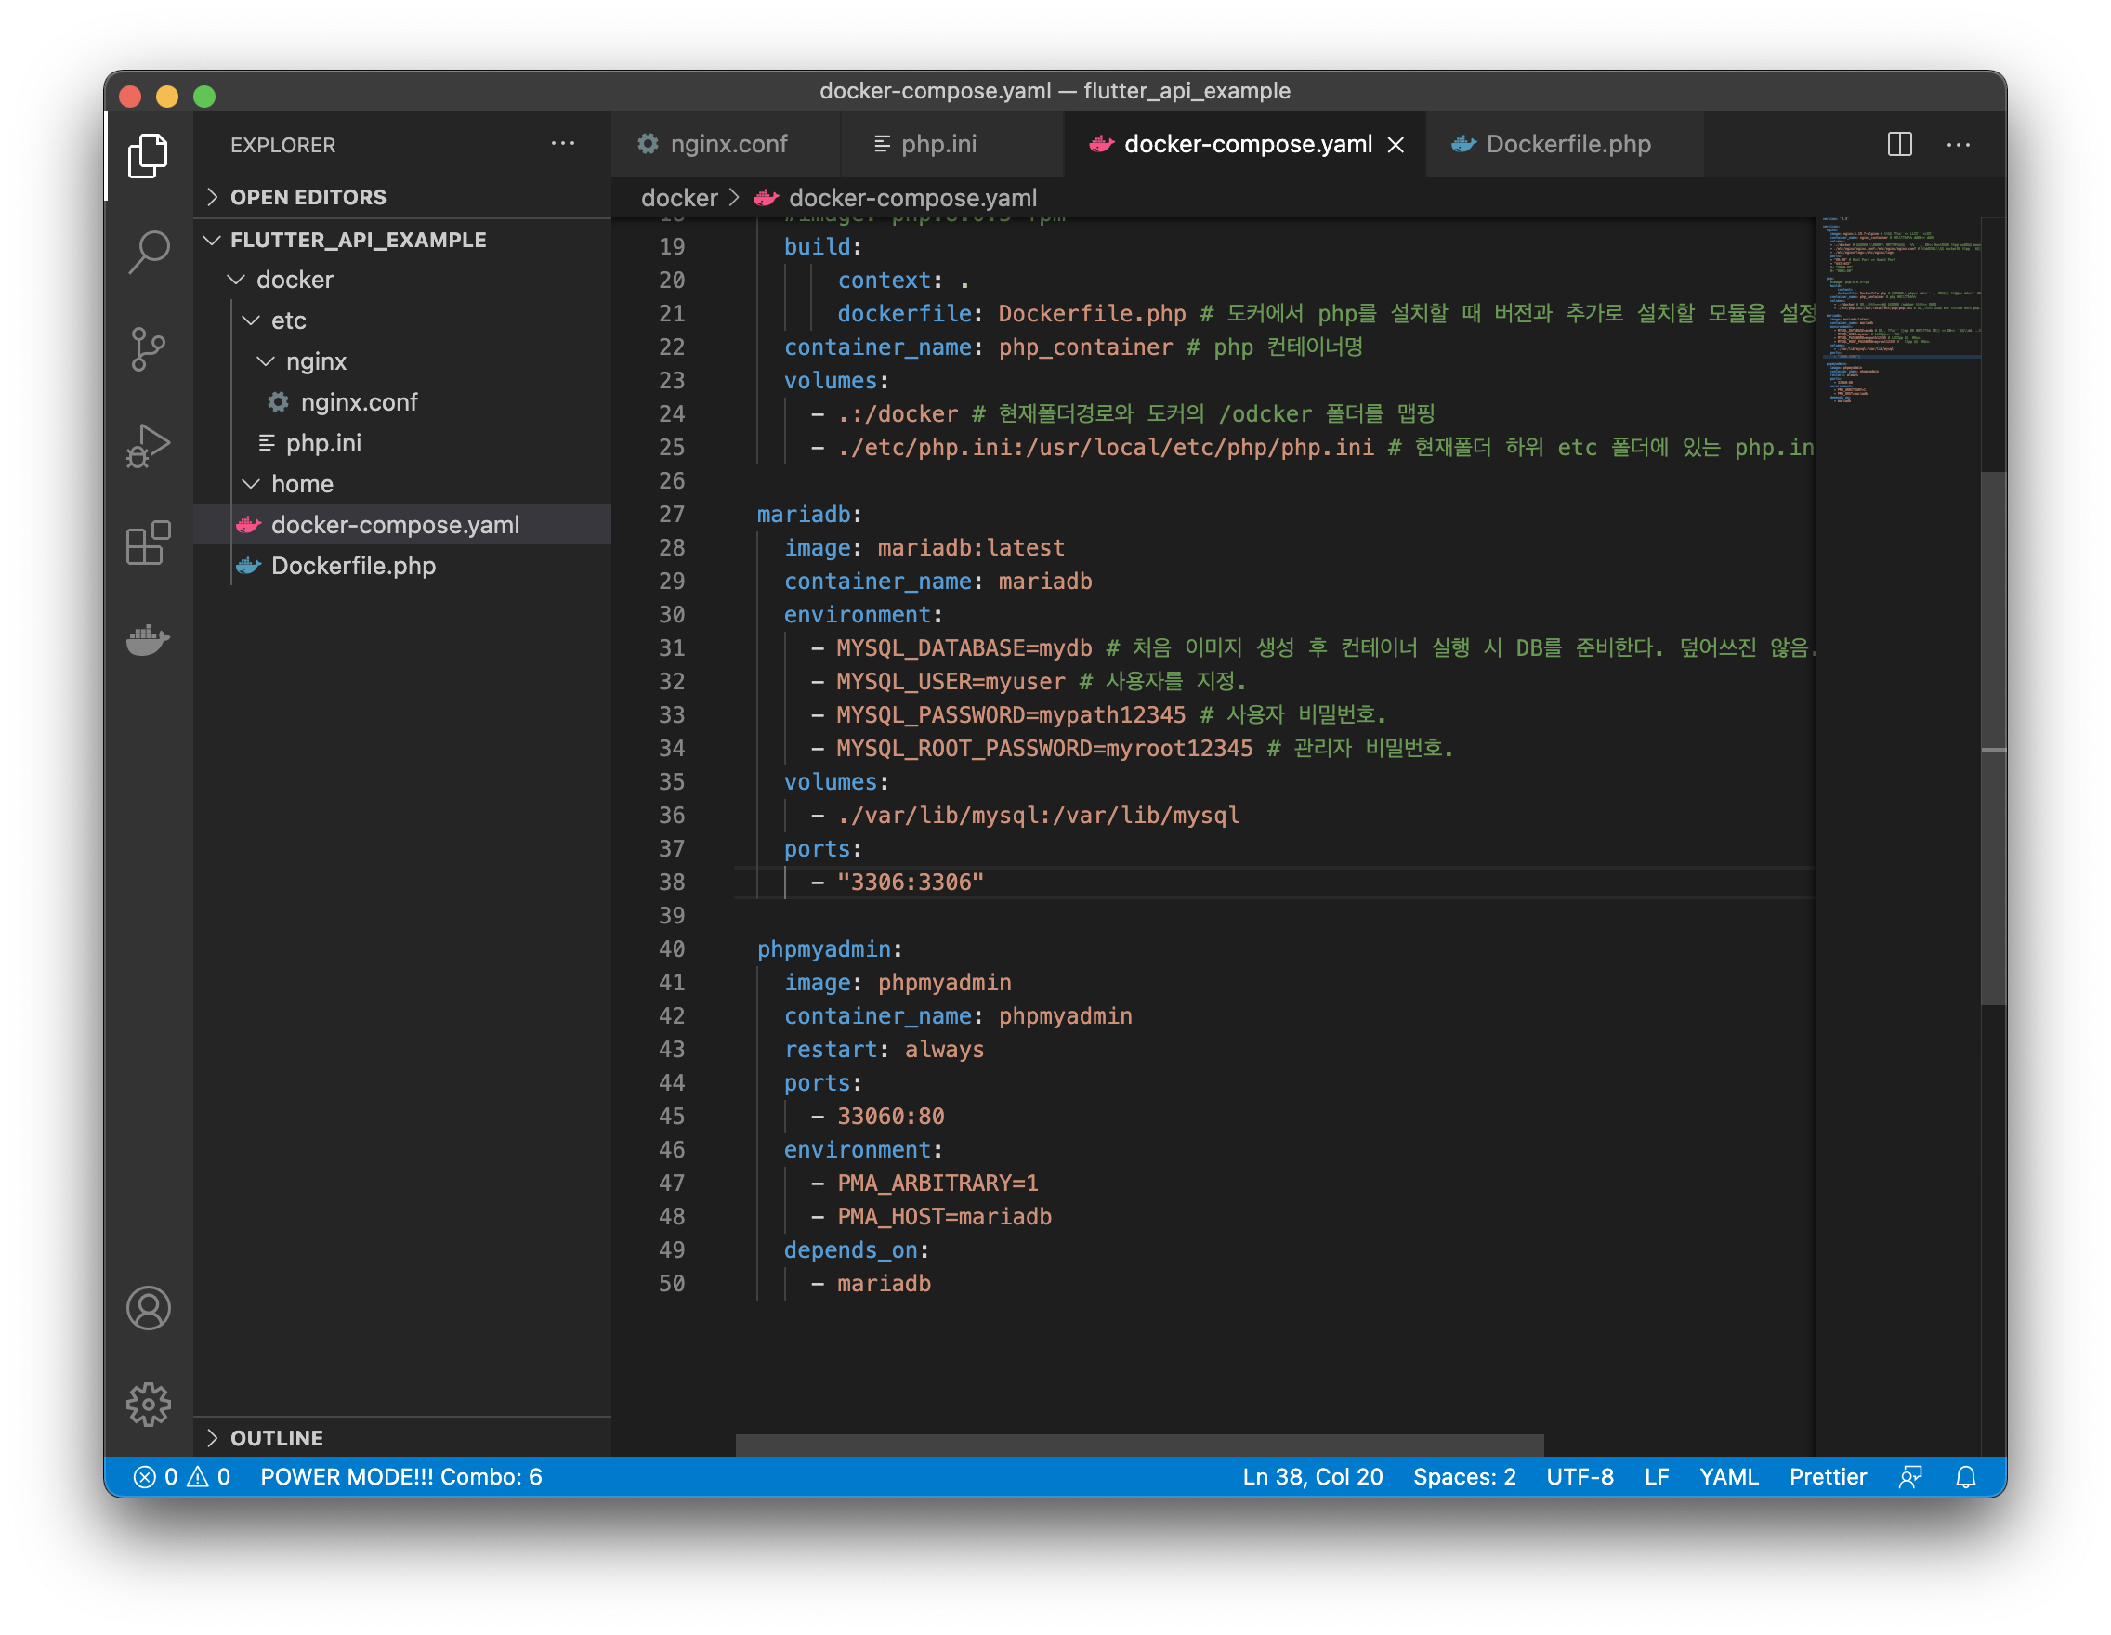Close the docker-compose.yaml tab
The height and width of the screenshot is (1635, 2111).
click(x=1396, y=145)
